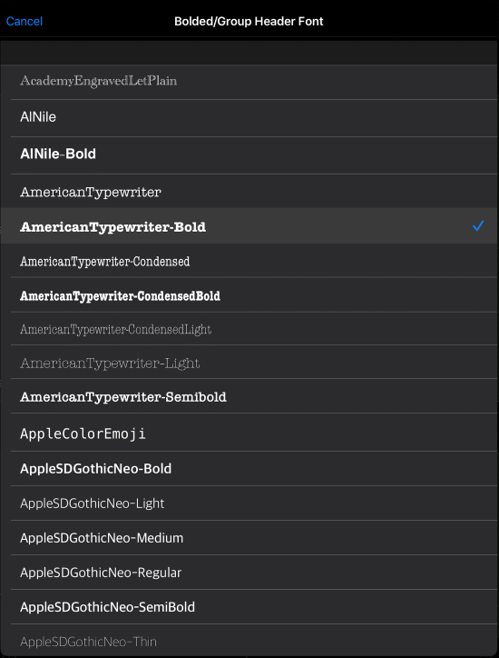499x658 pixels.
Task: Pick AppleSDGothicNeo-SemiBold font
Action: pyautogui.click(x=249, y=607)
